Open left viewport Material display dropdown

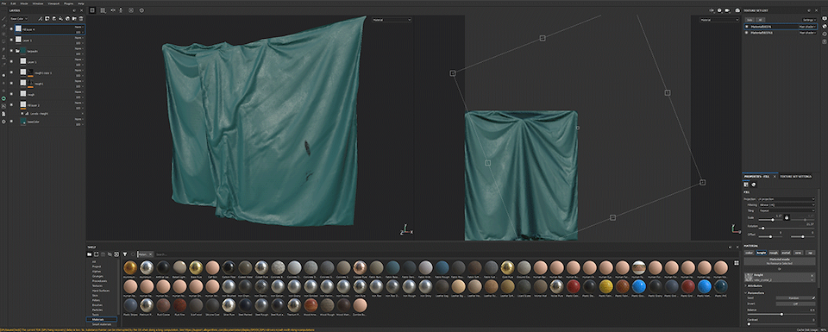(x=392, y=20)
